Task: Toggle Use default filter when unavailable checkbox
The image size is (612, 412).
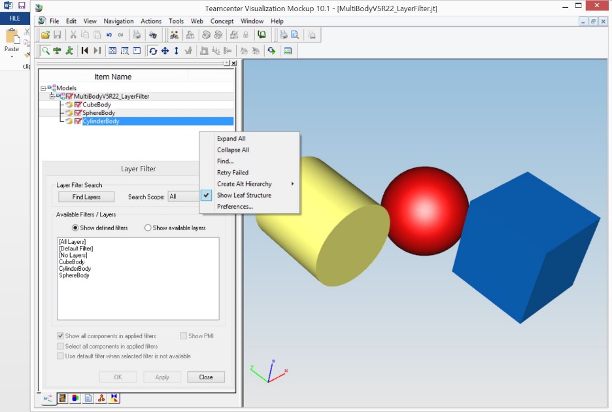Action: pyautogui.click(x=60, y=356)
